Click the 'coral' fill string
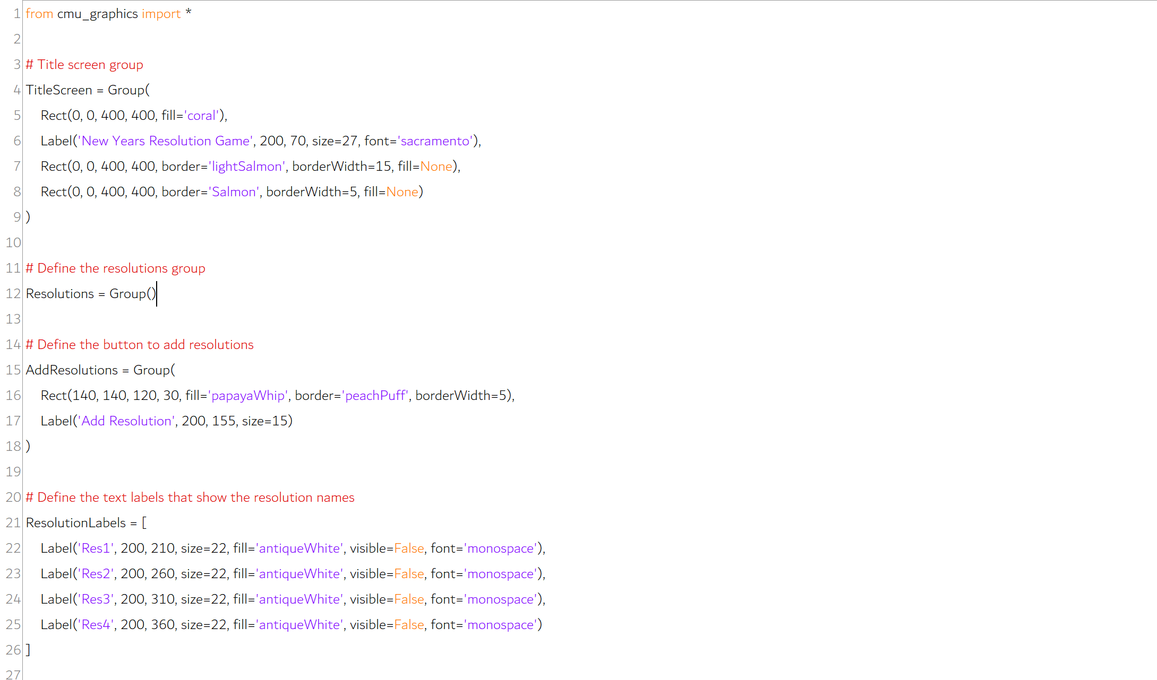 click(202, 116)
